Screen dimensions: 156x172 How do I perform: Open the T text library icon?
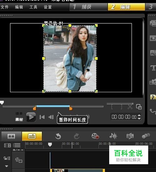[153, 68]
